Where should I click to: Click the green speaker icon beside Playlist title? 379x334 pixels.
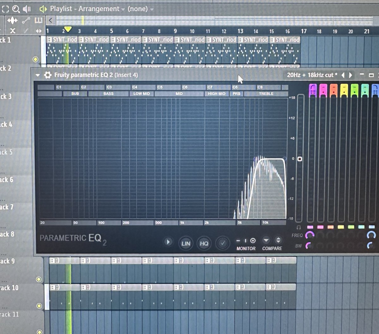43,9
